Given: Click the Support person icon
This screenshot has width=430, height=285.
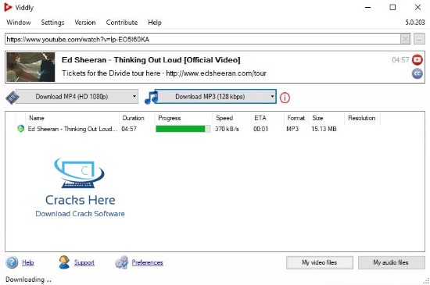Looking at the screenshot, I should point(64,262).
